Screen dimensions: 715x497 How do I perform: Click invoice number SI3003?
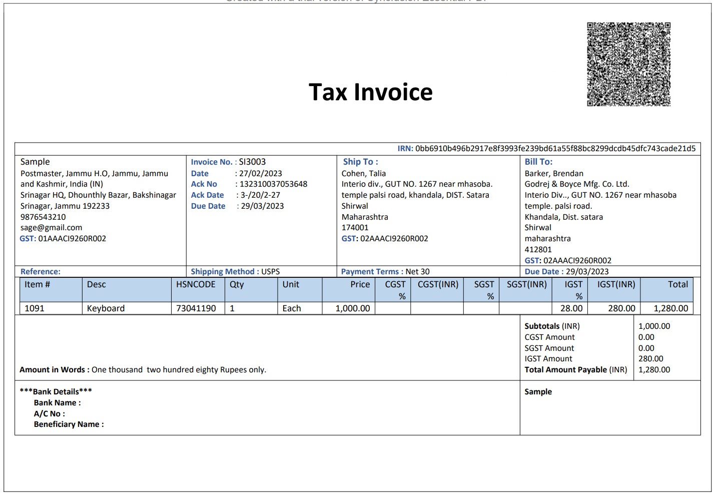pos(252,162)
